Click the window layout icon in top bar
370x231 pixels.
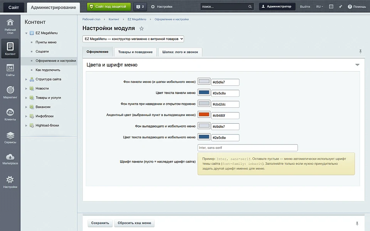(331, 7)
